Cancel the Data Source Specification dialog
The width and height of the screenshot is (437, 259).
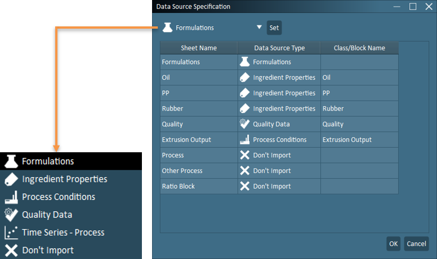[416, 244]
